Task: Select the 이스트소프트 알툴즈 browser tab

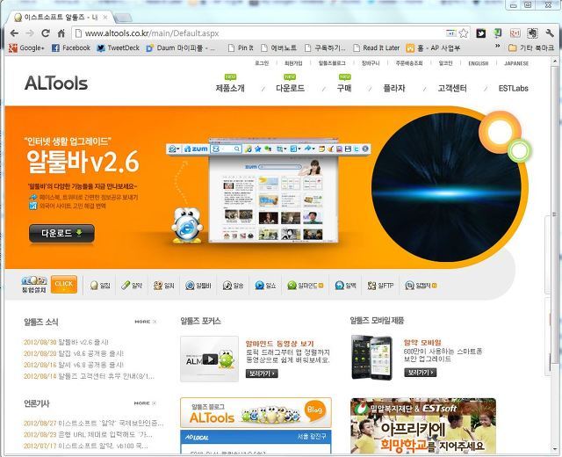Action: pos(61,18)
